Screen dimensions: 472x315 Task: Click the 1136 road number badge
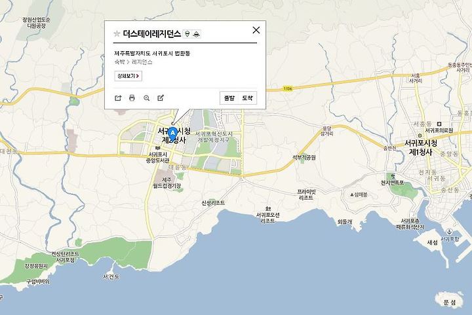click(288, 88)
